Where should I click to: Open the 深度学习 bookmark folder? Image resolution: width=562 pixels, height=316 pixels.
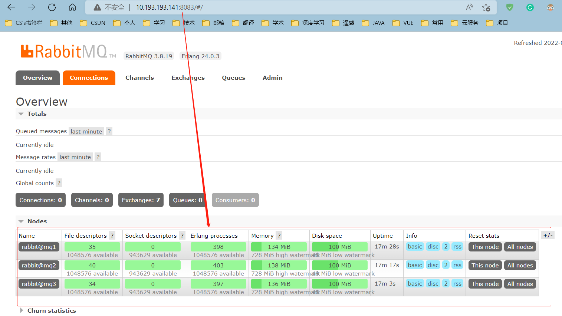(308, 23)
